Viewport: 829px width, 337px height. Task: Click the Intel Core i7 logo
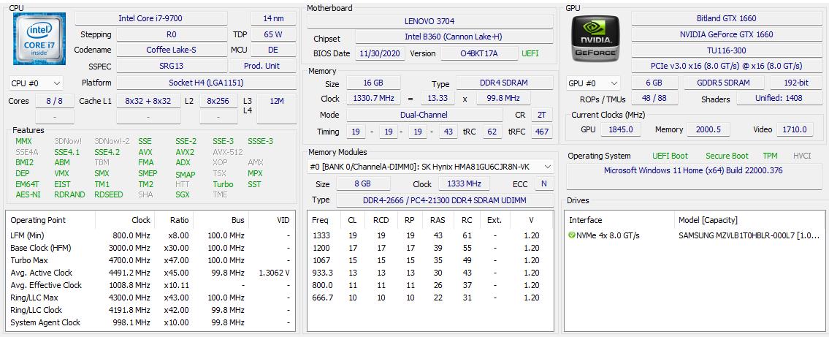point(39,39)
